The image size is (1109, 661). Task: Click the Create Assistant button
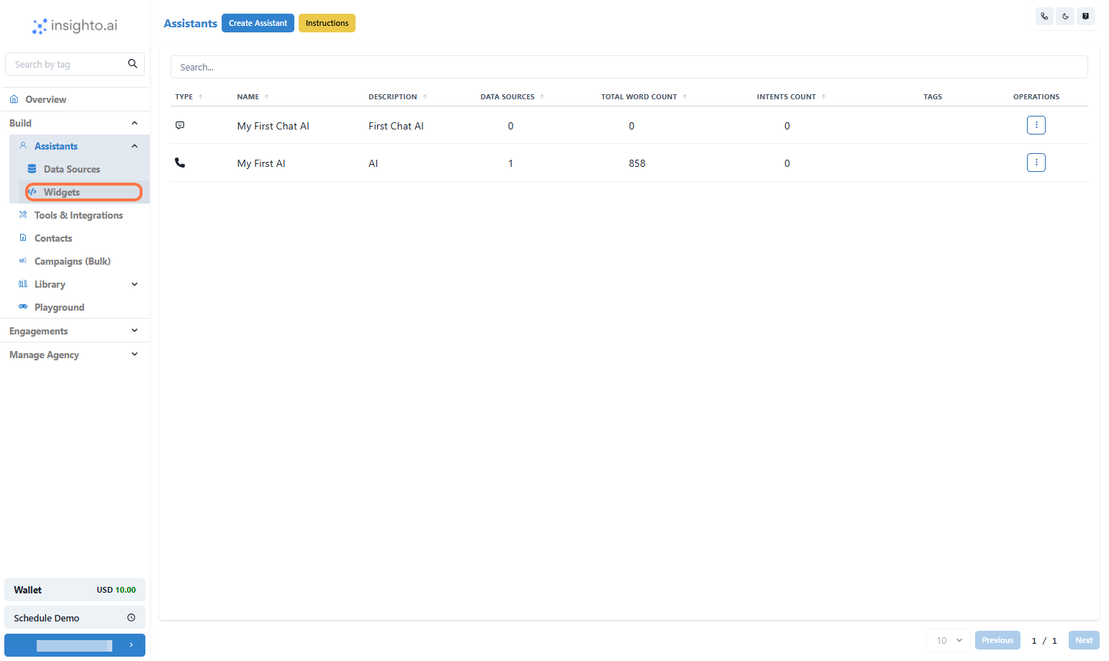point(258,23)
